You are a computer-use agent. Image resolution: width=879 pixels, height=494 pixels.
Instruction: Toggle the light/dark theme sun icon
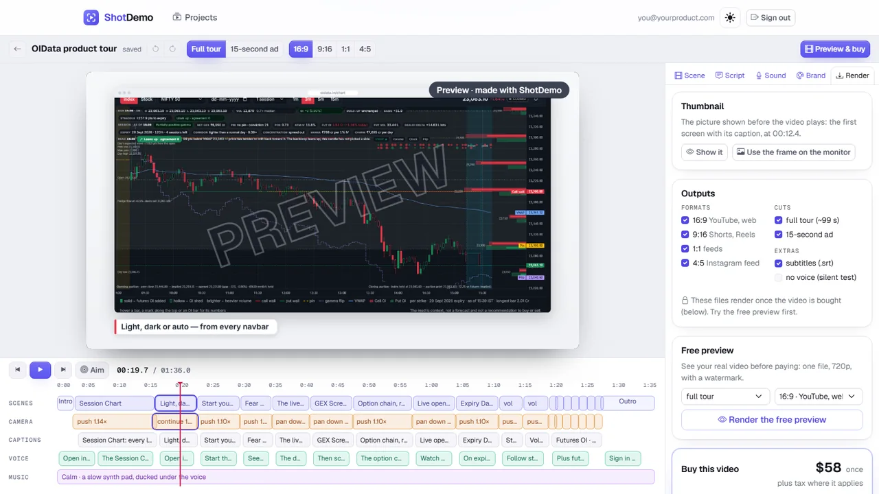point(730,18)
